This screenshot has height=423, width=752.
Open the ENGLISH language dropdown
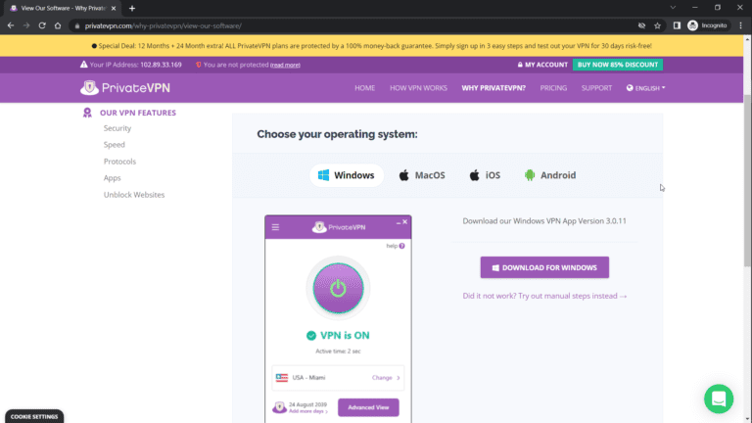point(645,88)
